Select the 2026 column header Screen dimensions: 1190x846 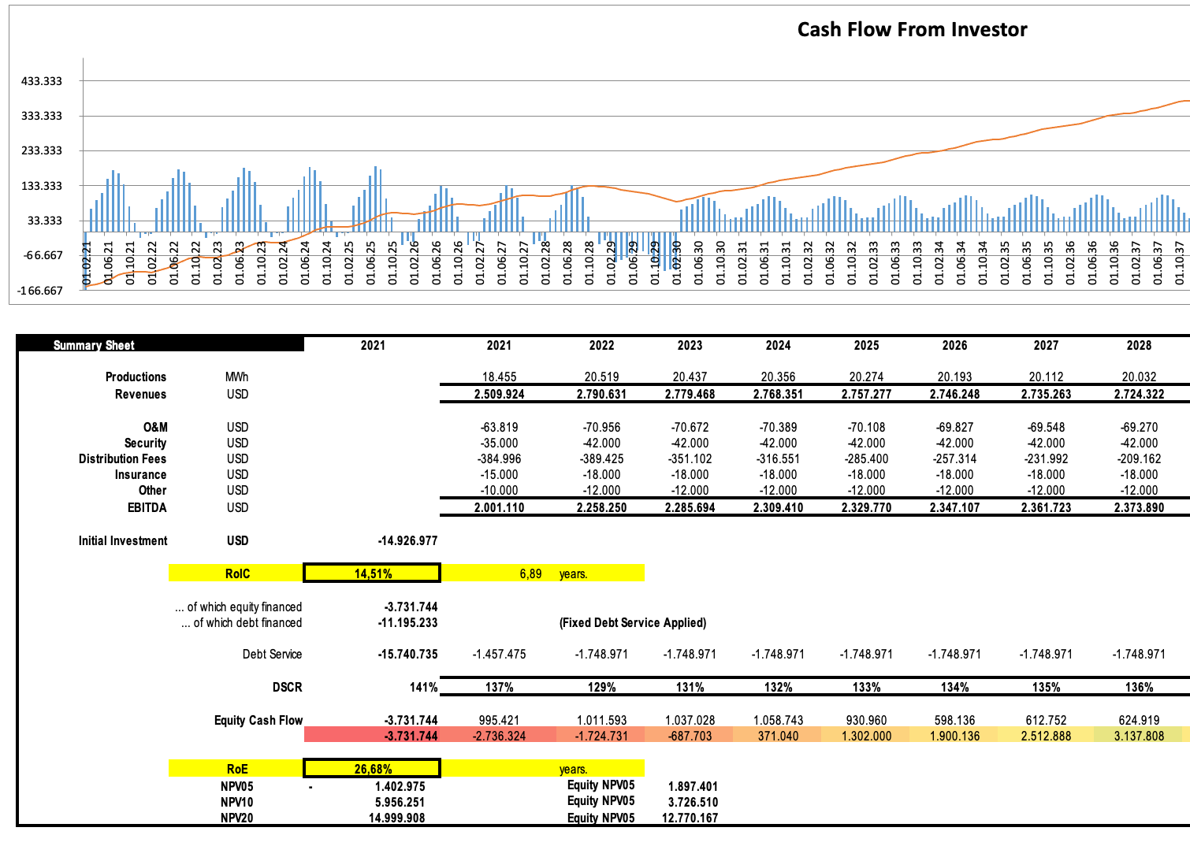(954, 345)
